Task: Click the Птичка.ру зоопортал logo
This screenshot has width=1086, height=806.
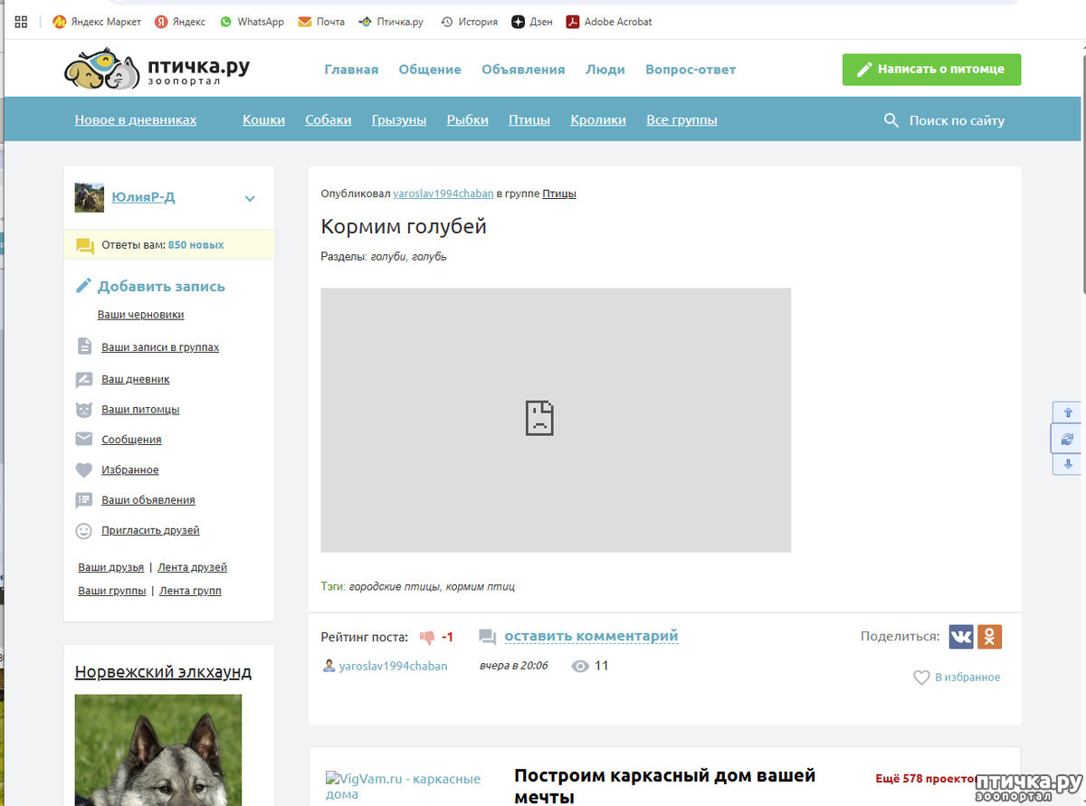Action: point(157,70)
